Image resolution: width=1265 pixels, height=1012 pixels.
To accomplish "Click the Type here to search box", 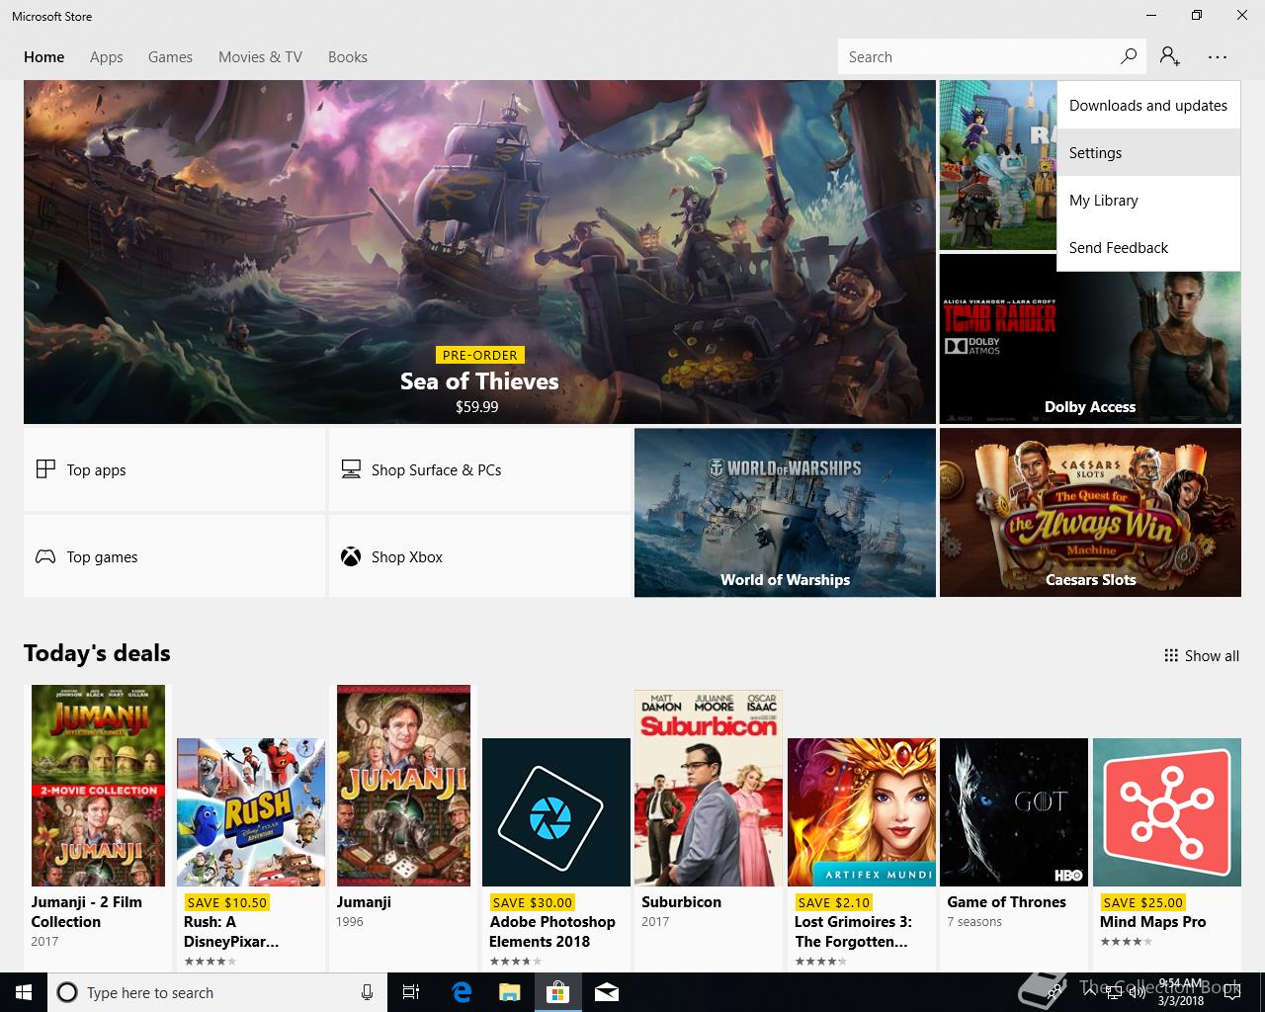I will [215, 992].
